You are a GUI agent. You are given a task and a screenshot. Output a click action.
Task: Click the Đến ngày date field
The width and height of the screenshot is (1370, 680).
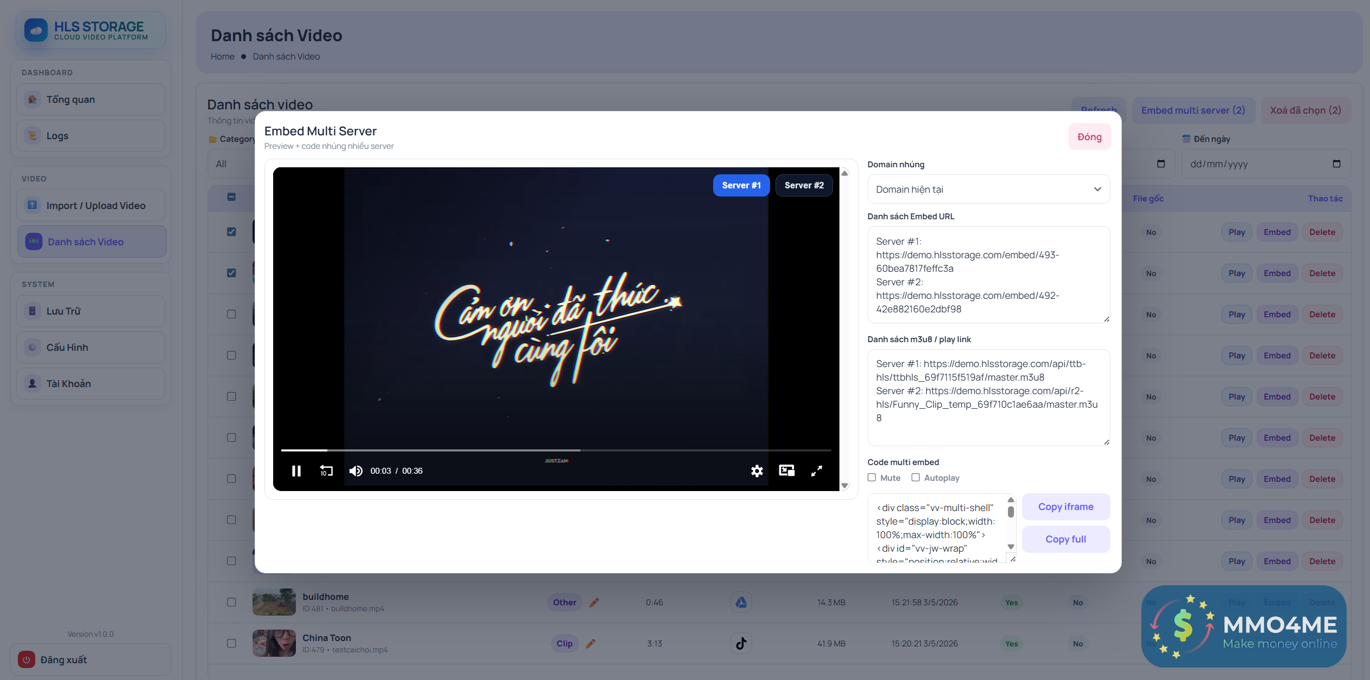coord(1265,164)
